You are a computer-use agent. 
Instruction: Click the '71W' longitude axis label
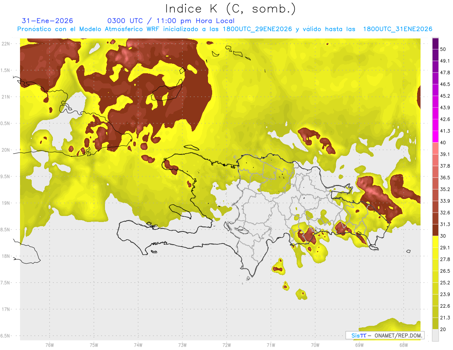pos(271,345)
